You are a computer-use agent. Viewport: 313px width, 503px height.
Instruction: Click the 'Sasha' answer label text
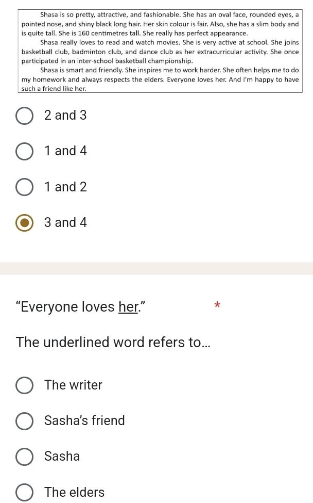[62, 456]
